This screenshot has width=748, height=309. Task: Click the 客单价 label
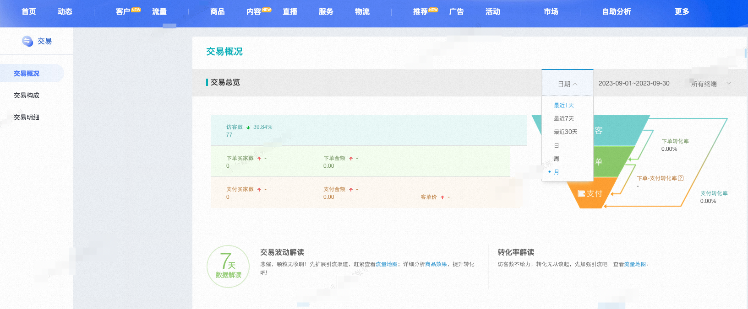[429, 197]
